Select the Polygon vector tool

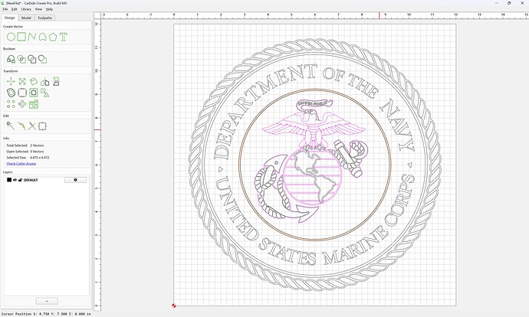click(x=53, y=37)
